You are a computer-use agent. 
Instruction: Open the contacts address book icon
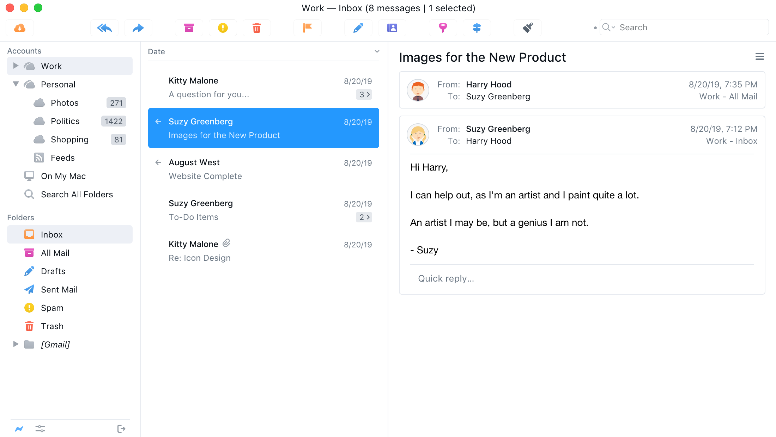[392, 28]
